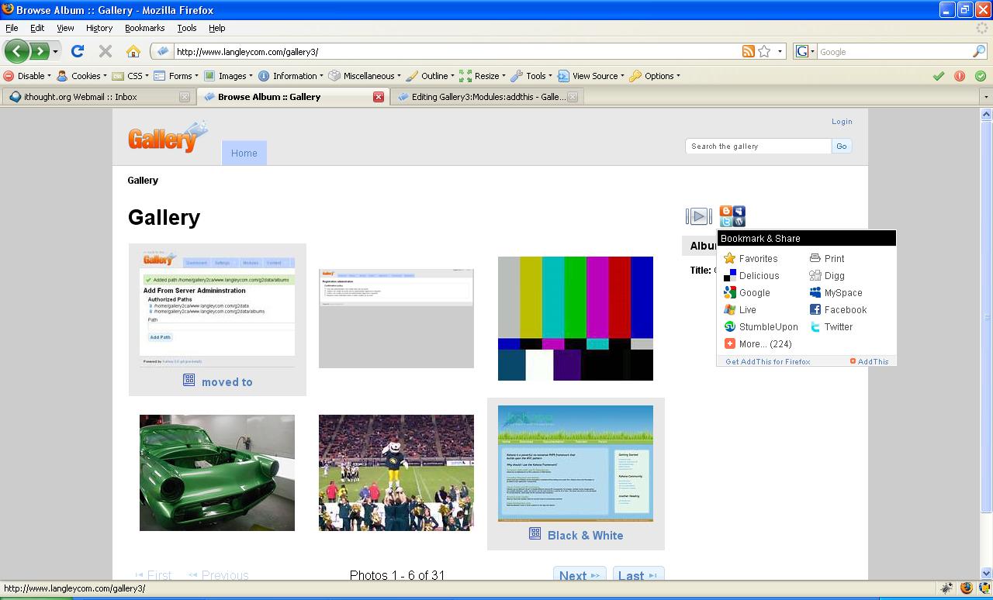Click the home icon in navigation bar
Screen dimensions: 993x600
coord(133,51)
